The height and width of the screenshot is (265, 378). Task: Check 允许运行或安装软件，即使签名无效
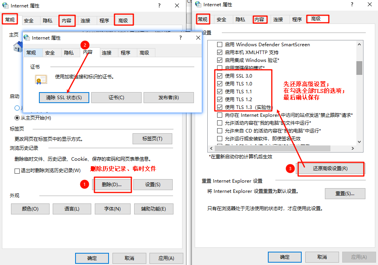pyautogui.click(x=219, y=139)
